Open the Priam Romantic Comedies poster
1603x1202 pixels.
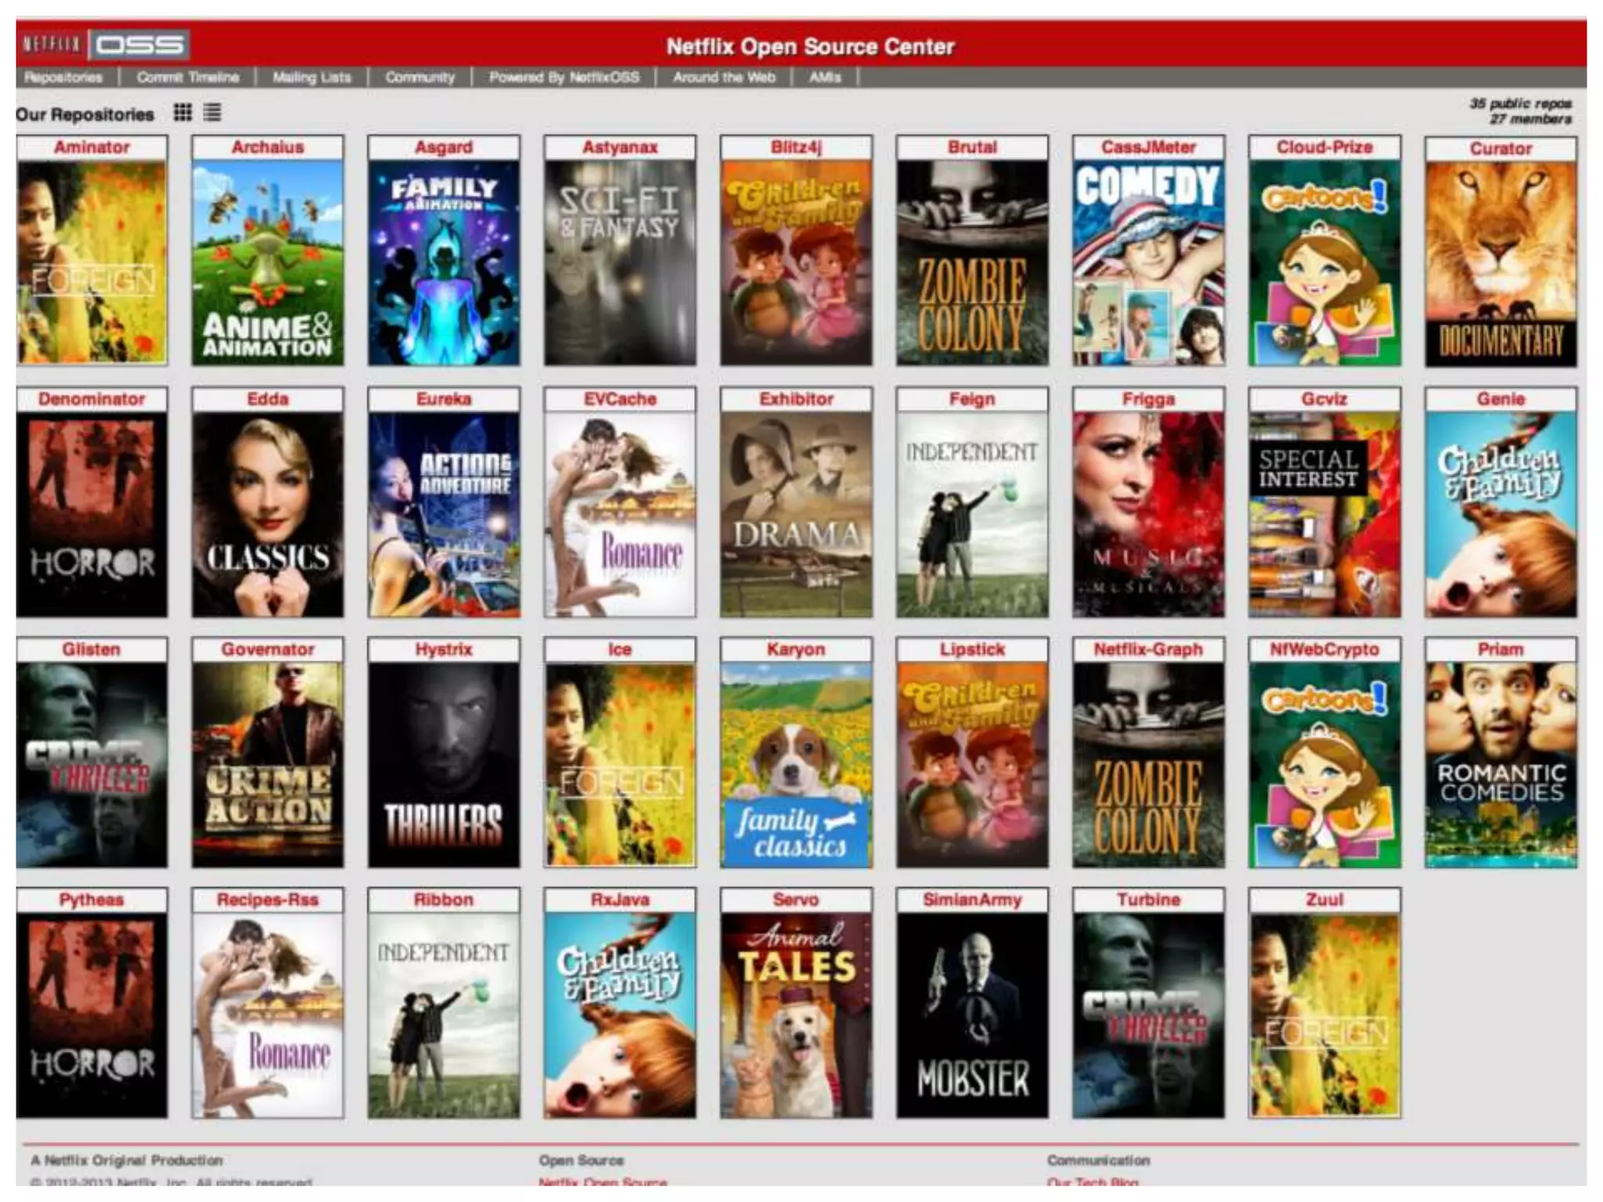click(x=1500, y=764)
